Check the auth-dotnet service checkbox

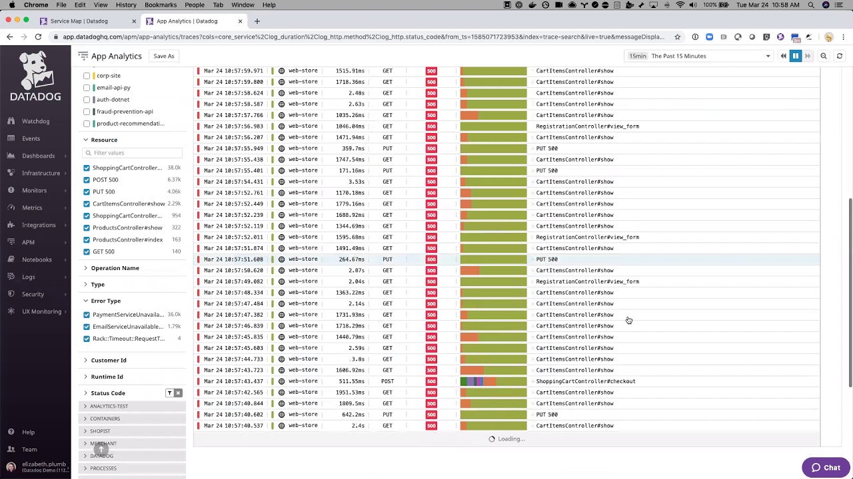click(87, 100)
